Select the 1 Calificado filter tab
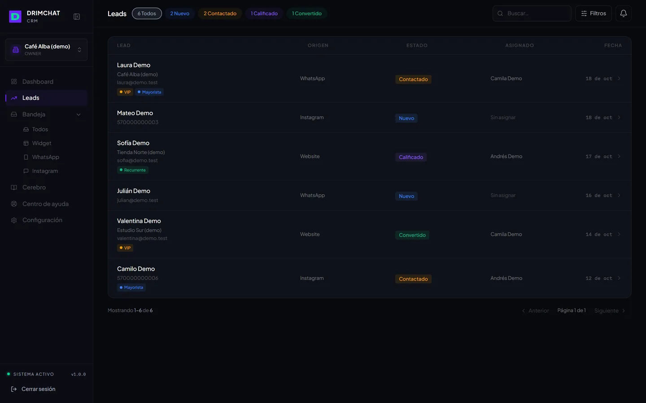 [x=264, y=13]
